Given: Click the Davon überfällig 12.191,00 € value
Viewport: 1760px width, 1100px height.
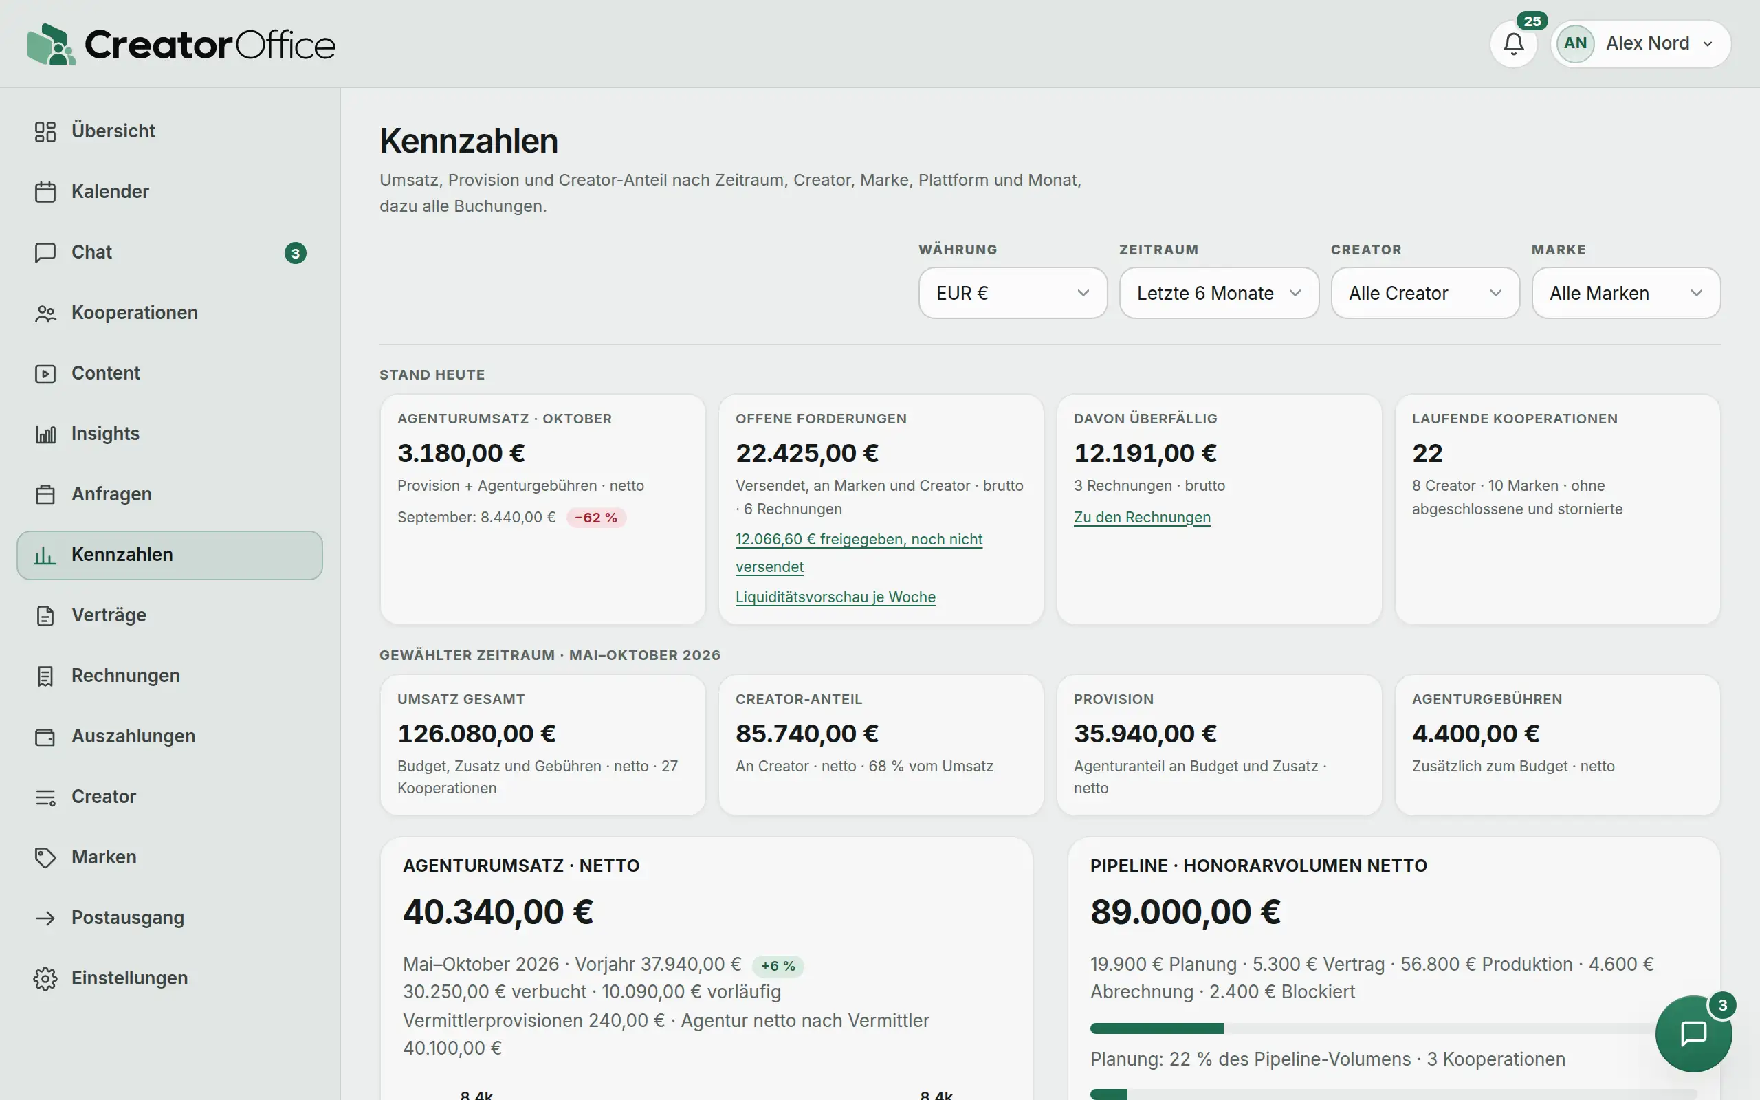Looking at the screenshot, I should (x=1145, y=453).
